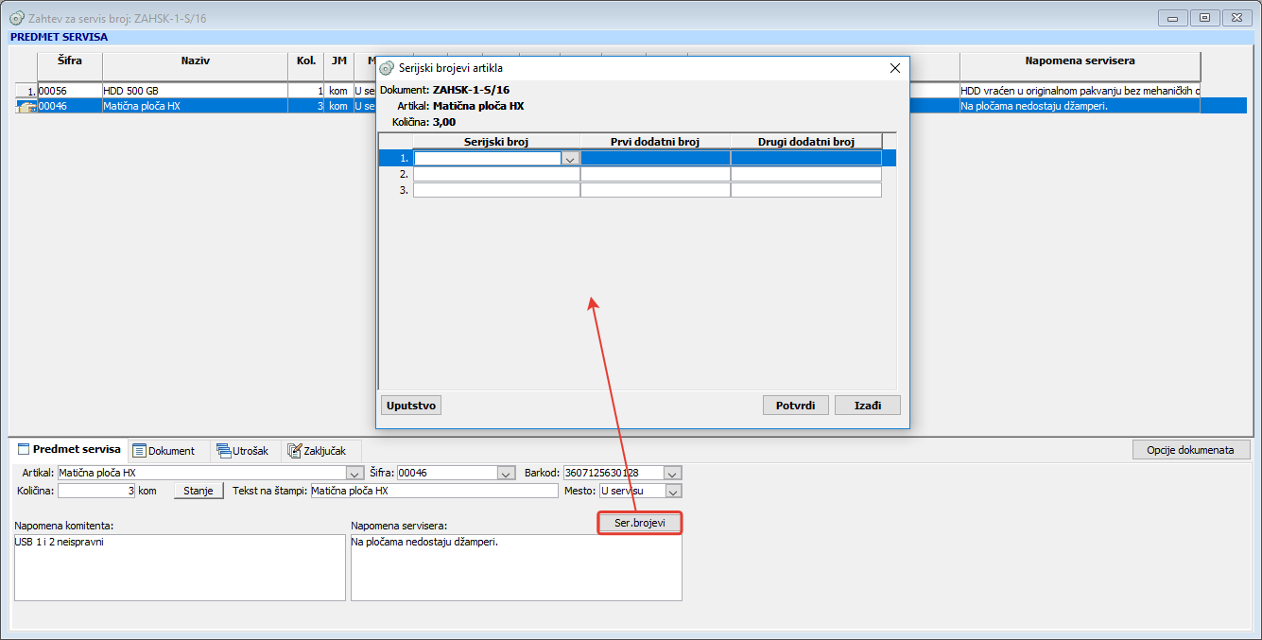Click Artikal field with Matična ploča HX
The width and height of the screenshot is (1262, 640).
(202, 473)
